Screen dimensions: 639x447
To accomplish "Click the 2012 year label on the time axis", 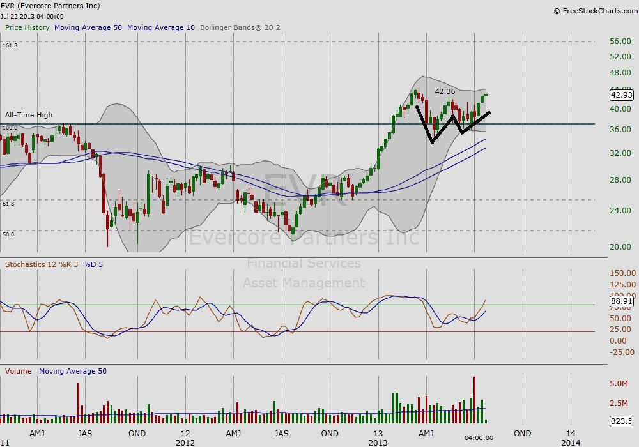I will point(185,443).
